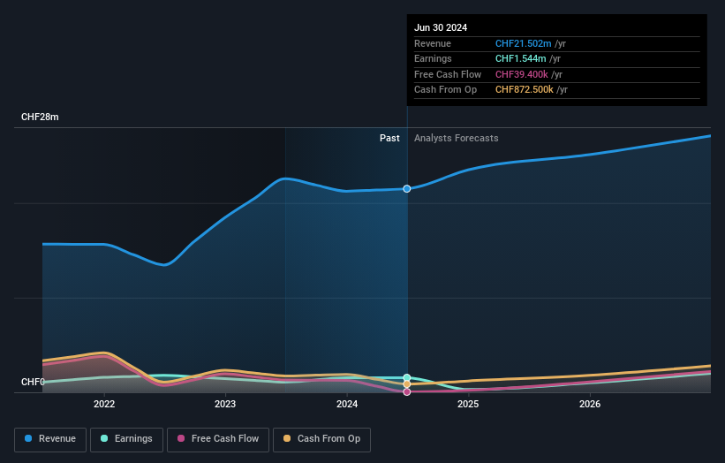Toggle the Free Cash Flow legend button
The height and width of the screenshot is (463, 725).
point(218,439)
